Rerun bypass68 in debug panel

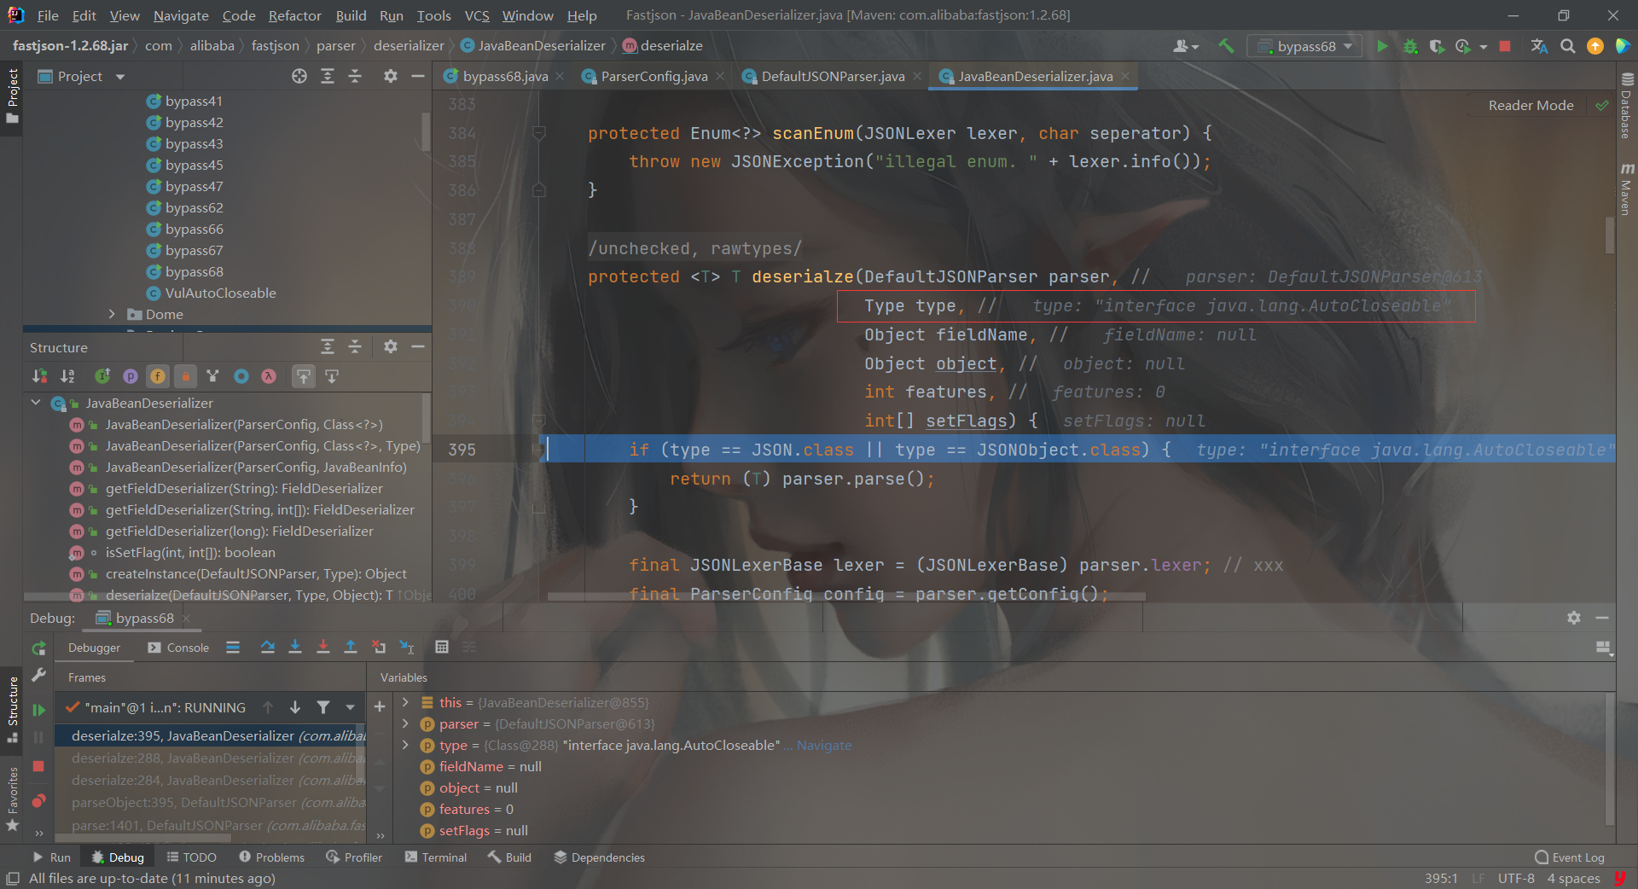tap(38, 648)
